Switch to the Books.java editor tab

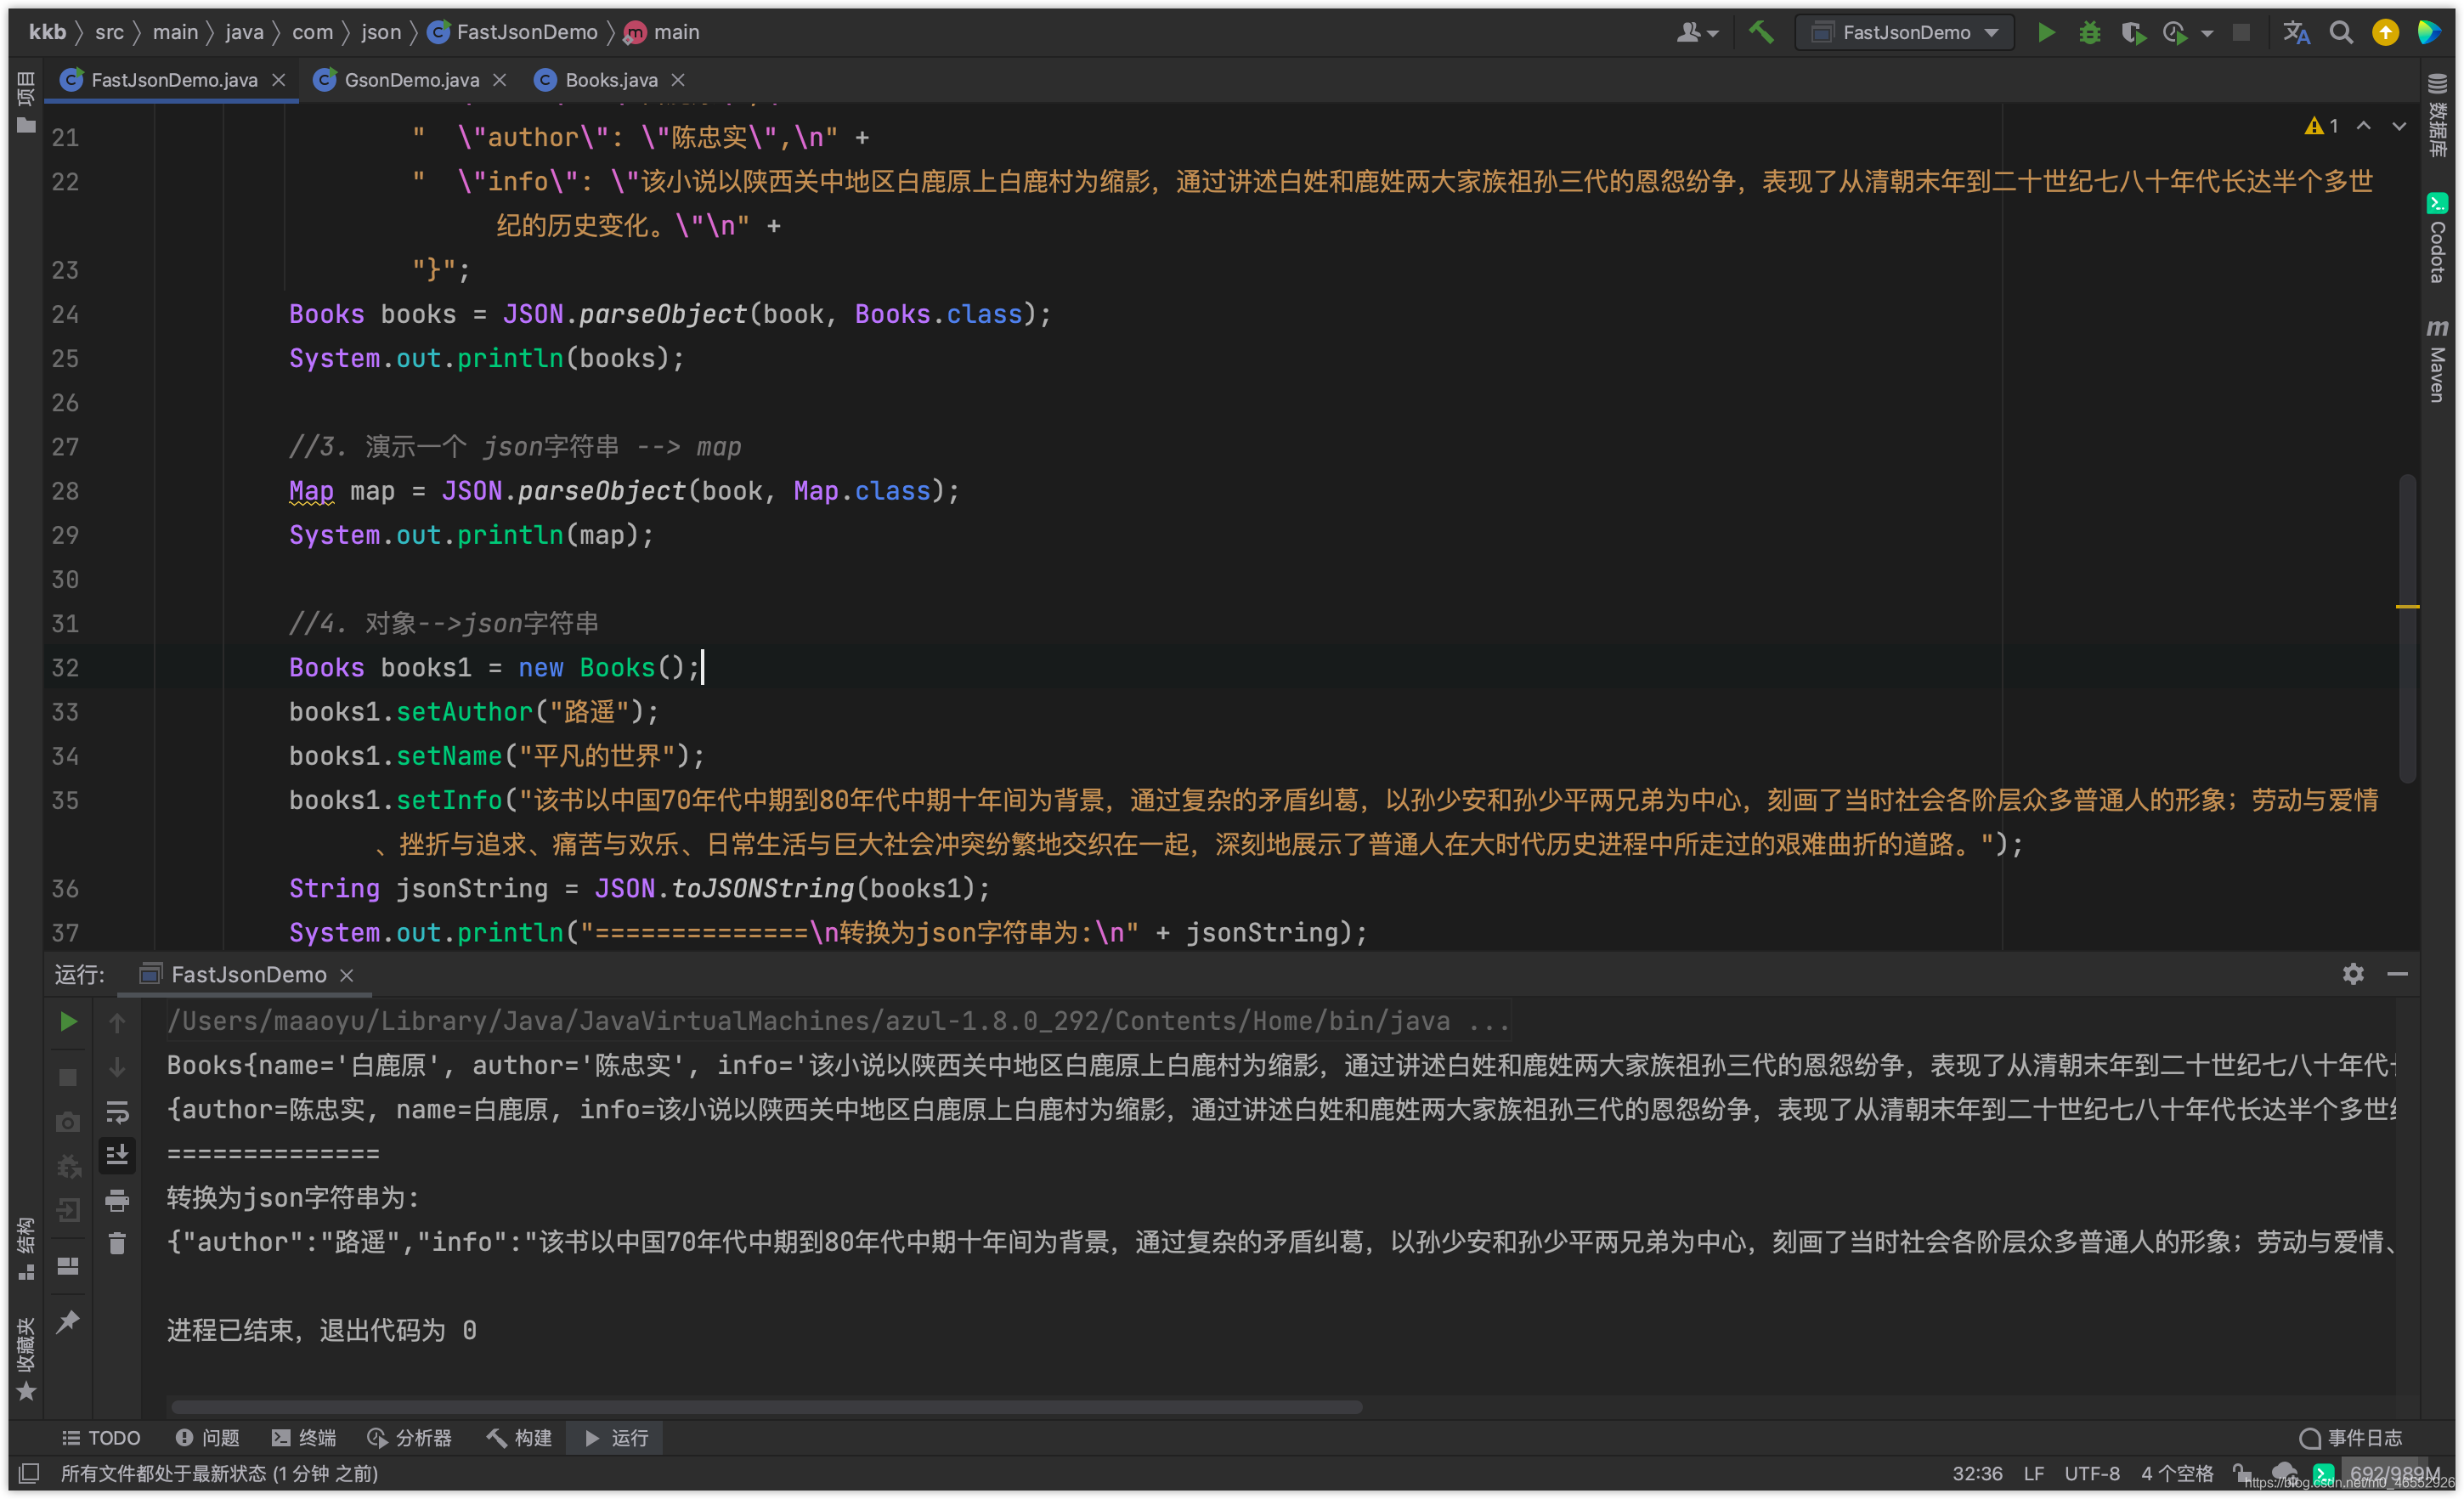point(610,80)
